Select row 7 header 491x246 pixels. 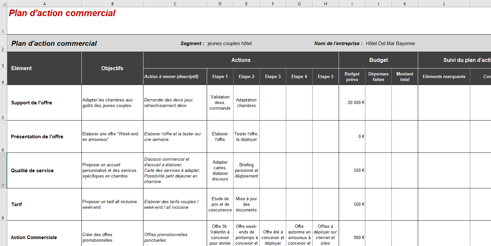3,170
